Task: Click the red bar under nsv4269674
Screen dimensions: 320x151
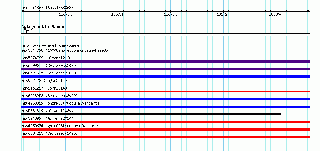Action: coord(166,129)
